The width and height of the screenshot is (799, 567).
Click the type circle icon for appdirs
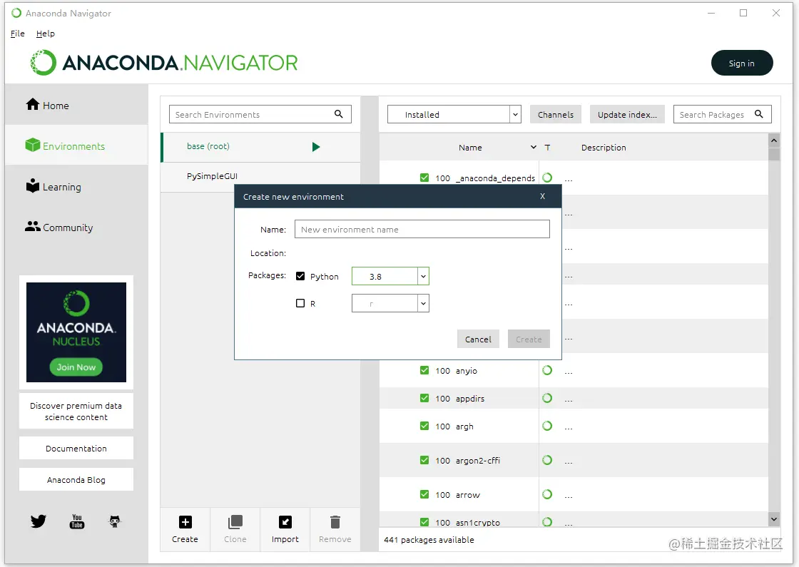tap(547, 398)
